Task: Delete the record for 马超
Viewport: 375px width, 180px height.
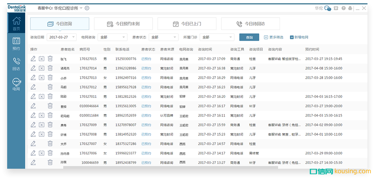Action: (x=50, y=87)
